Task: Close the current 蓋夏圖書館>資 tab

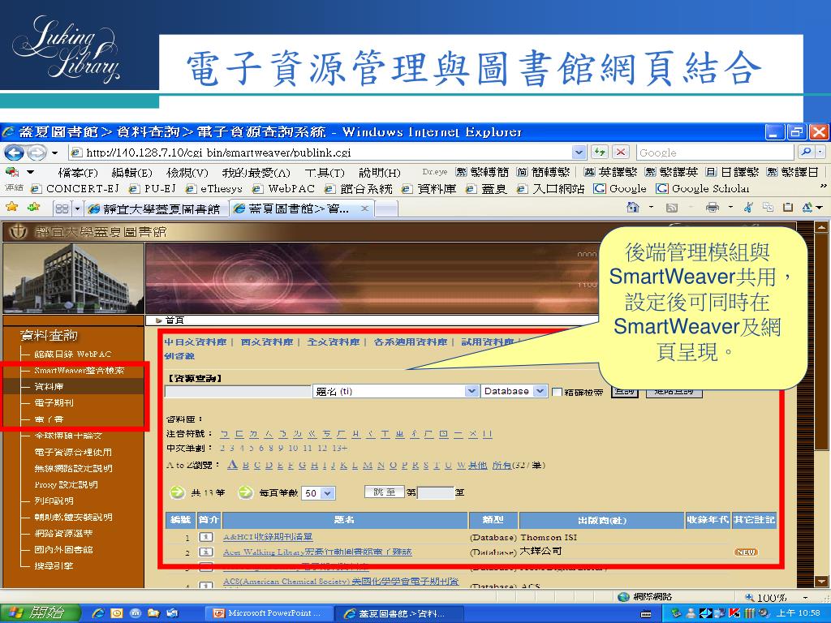Action: tap(364, 208)
